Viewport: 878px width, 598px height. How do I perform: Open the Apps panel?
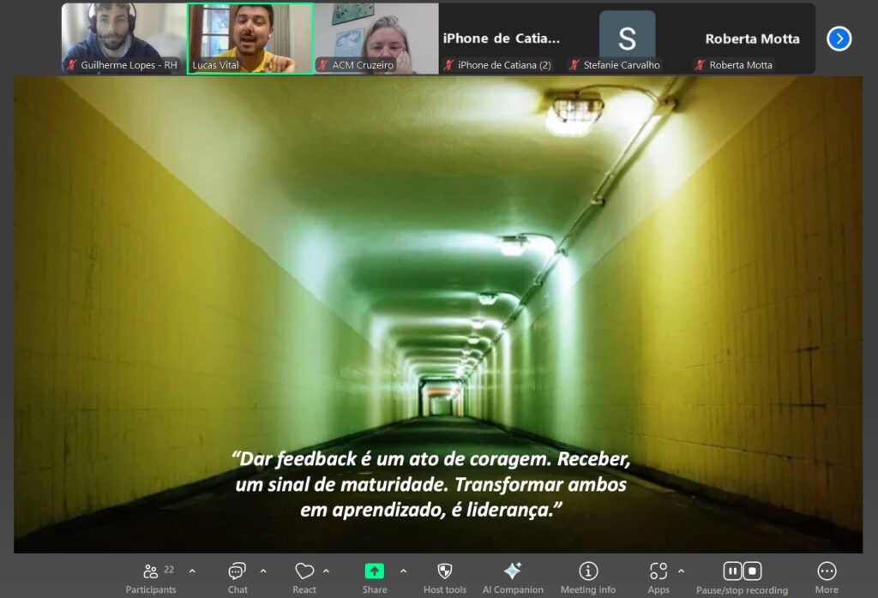[658, 571]
